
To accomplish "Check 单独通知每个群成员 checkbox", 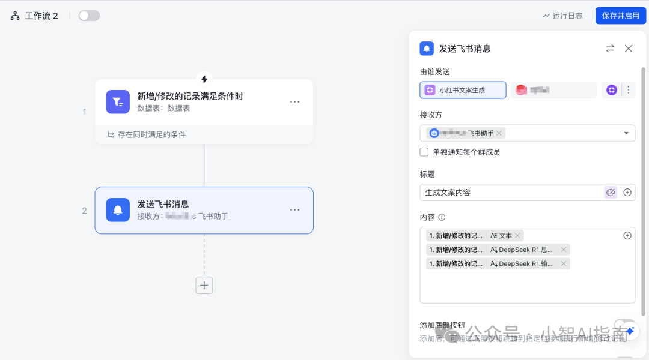I will pyautogui.click(x=424, y=152).
